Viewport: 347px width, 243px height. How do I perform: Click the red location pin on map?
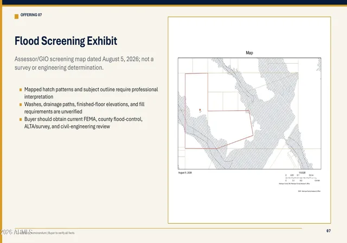[x=200, y=110]
